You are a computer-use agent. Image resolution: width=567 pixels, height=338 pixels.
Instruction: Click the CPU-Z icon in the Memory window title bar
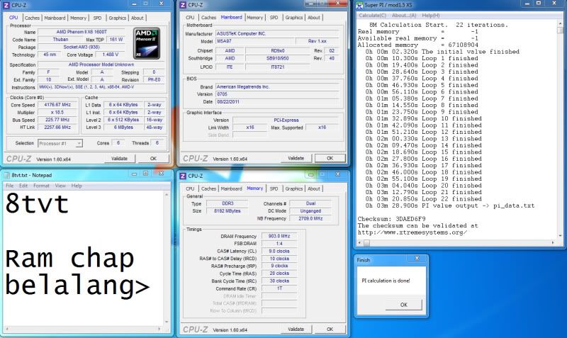pos(183,176)
